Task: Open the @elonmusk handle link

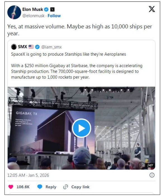Action: (33, 16)
